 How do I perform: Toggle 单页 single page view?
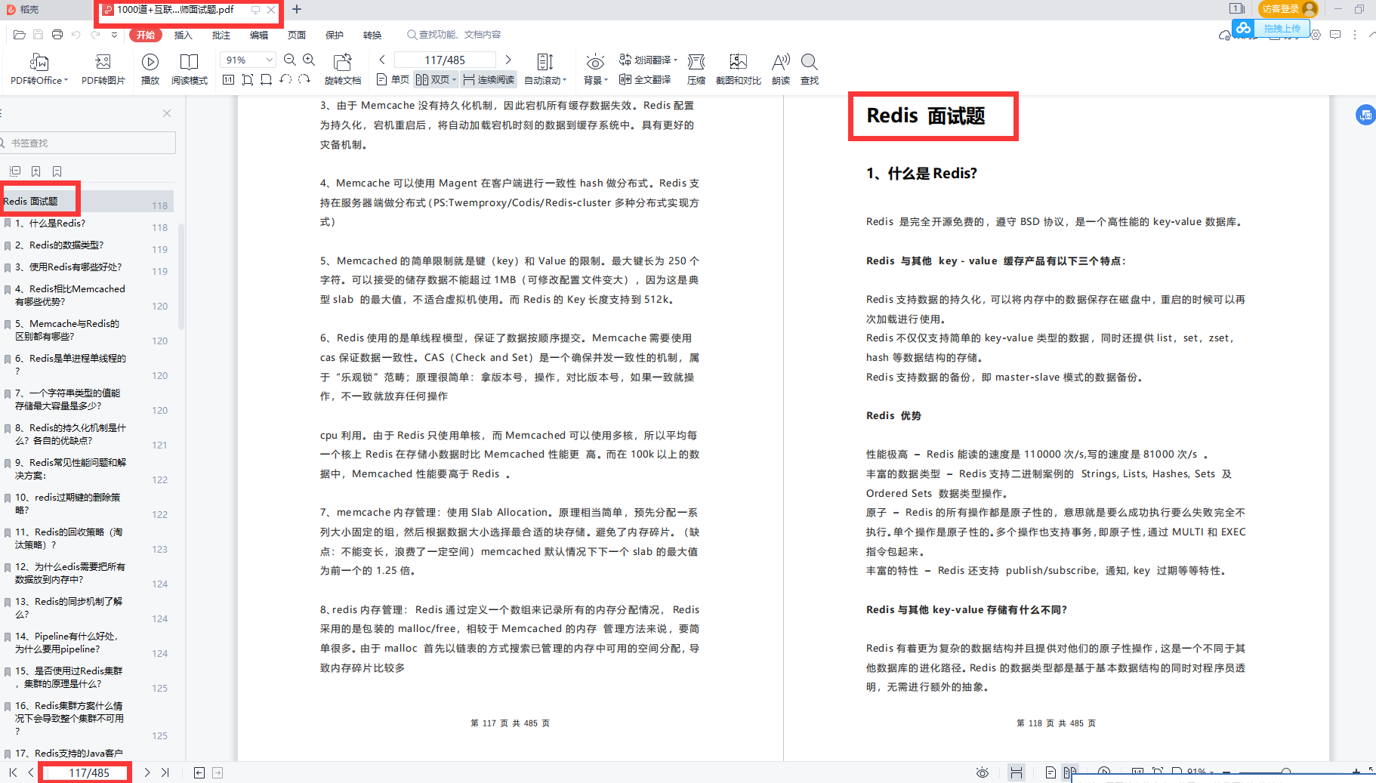pyautogui.click(x=393, y=79)
